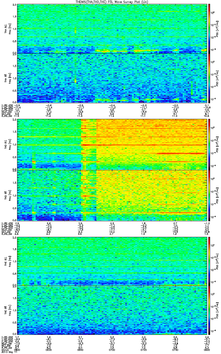
Task: Click the 'THA B∥ freq [Hz]' axis label
Action: 7,78
